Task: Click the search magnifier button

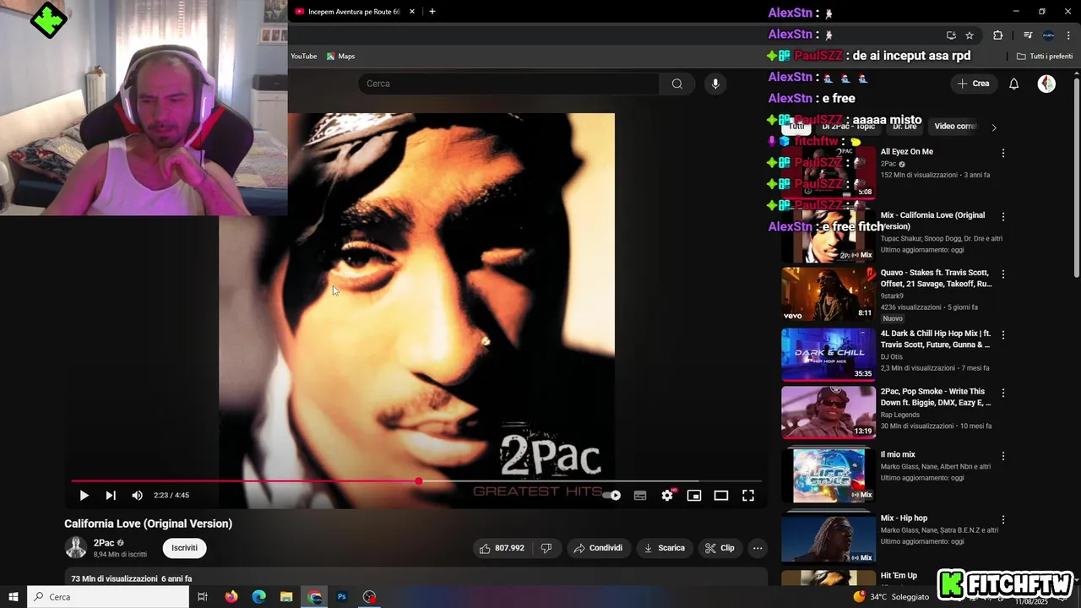Action: pos(677,84)
